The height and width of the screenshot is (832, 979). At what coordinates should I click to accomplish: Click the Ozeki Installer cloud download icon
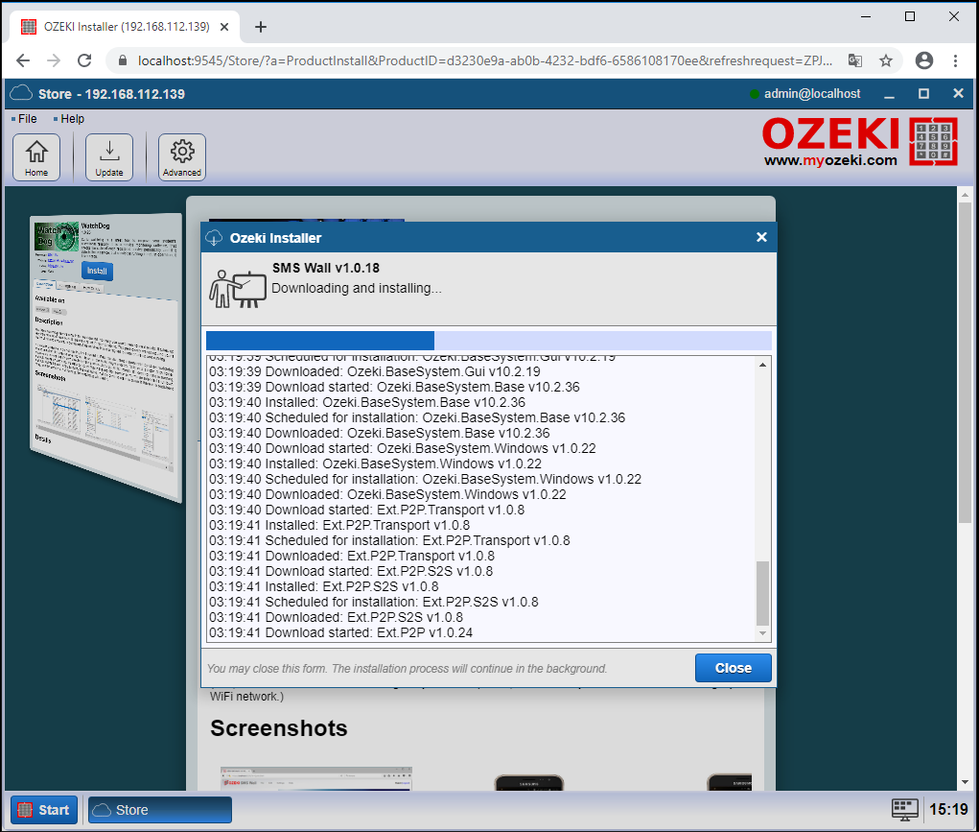[214, 238]
